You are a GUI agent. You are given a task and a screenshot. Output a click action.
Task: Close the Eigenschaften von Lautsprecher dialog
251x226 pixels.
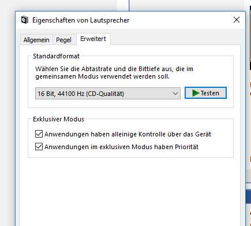(237, 20)
